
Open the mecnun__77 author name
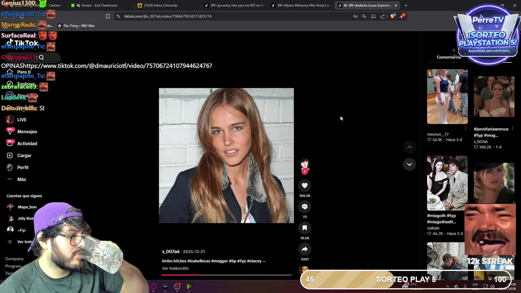point(438,134)
